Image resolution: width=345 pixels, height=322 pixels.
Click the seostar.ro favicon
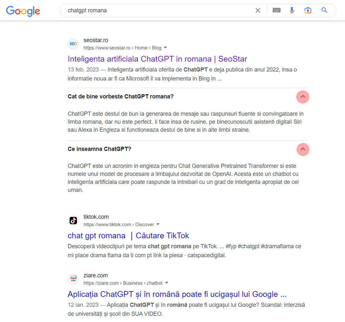73,44
